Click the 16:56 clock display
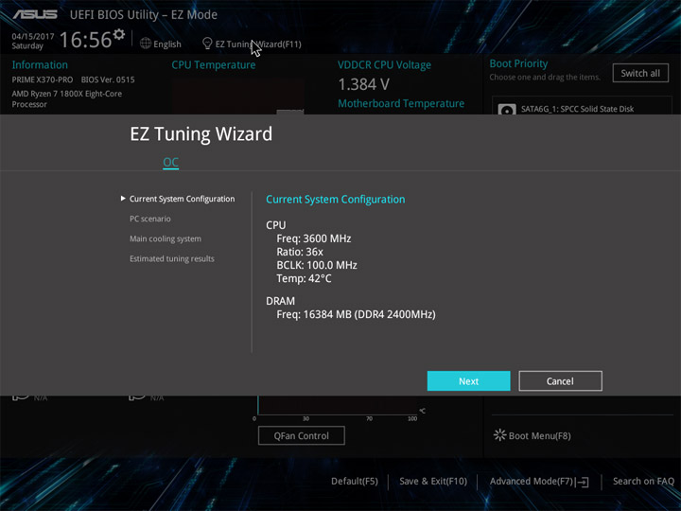 pyautogui.click(x=85, y=40)
